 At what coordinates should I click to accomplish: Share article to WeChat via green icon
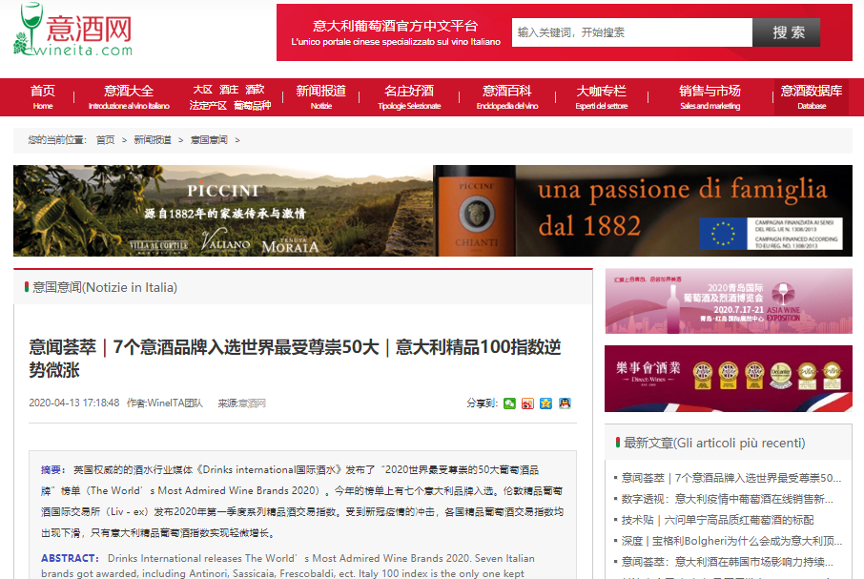pos(509,403)
